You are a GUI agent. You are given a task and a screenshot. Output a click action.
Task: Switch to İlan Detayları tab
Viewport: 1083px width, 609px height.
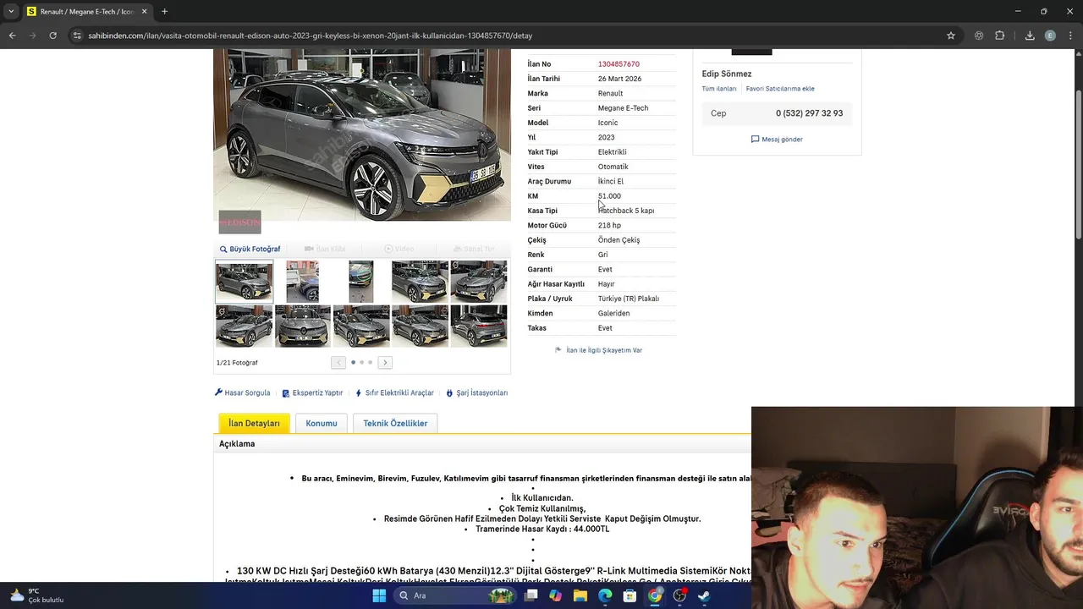(254, 423)
